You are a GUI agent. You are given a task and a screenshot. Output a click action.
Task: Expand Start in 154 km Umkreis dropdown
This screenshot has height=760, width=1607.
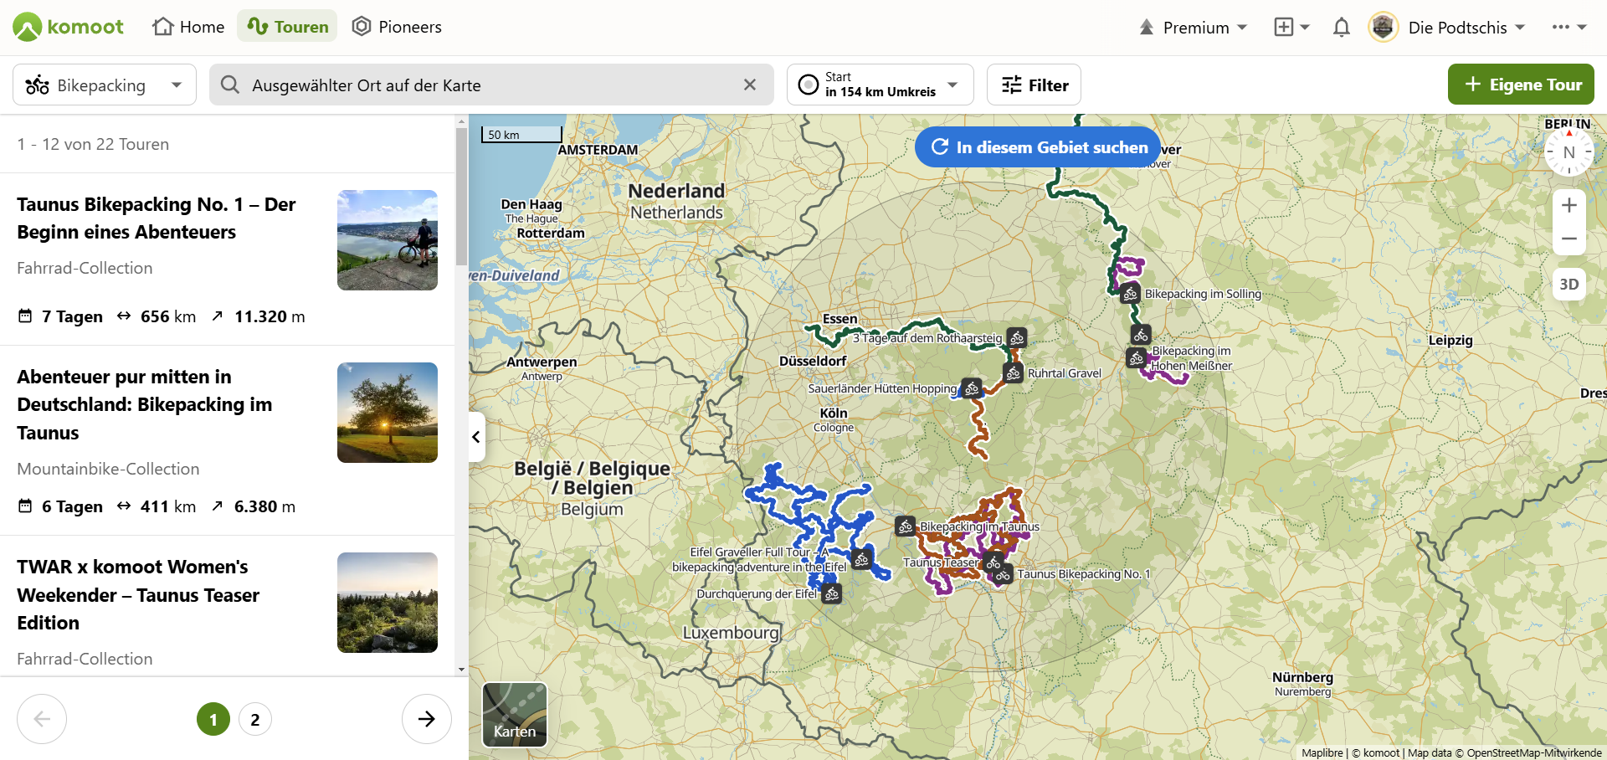pyautogui.click(x=881, y=85)
